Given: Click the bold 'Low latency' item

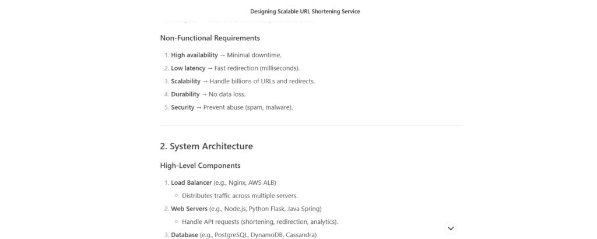Looking at the screenshot, I should (x=188, y=68).
